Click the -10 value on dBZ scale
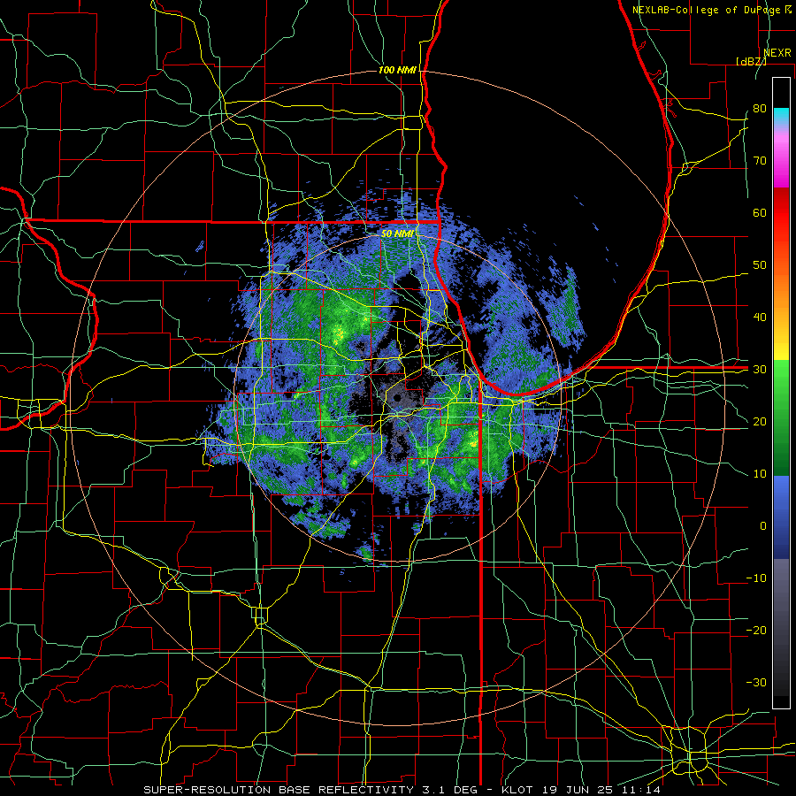This screenshot has height=796, width=796. 756,578
